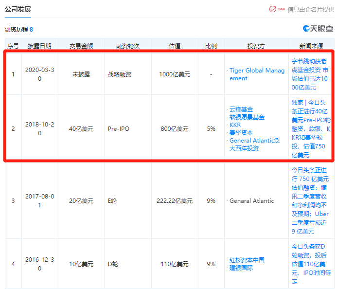
Task: Click the 估值 column header
Action: pos(175,46)
